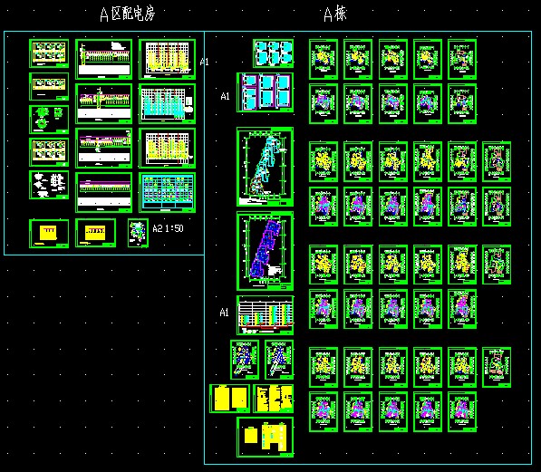Click the 'A区配电房' title text
Viewport: 541px width, 472px height.
[x=128, y=14]
